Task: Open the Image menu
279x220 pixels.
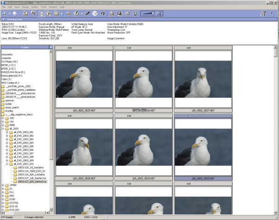Action: [26, 7]
